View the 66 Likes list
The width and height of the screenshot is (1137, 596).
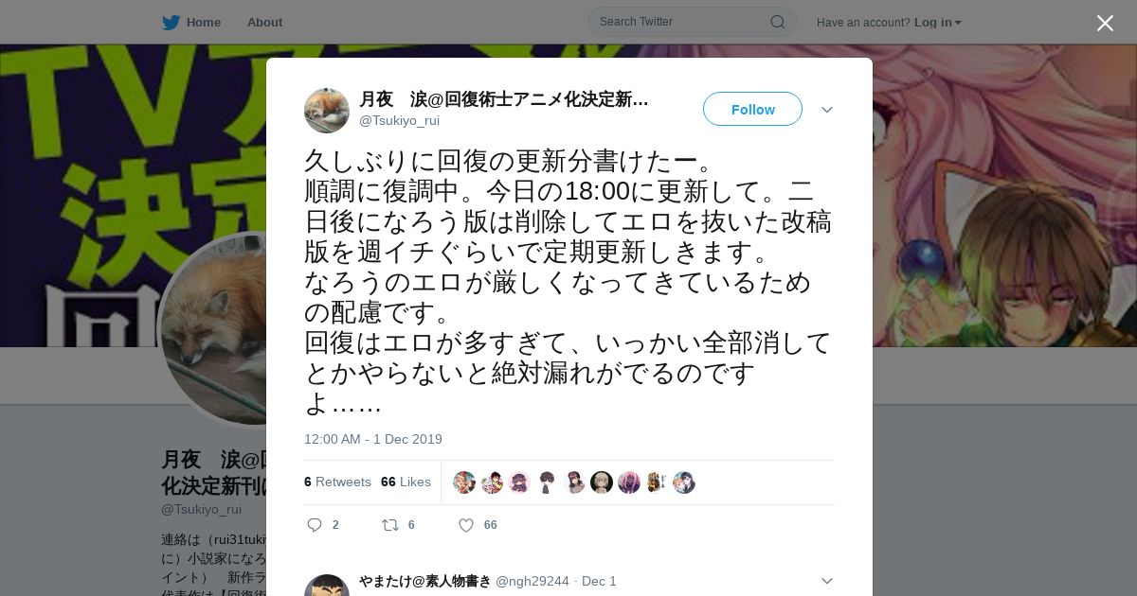[x=406, y=482]
